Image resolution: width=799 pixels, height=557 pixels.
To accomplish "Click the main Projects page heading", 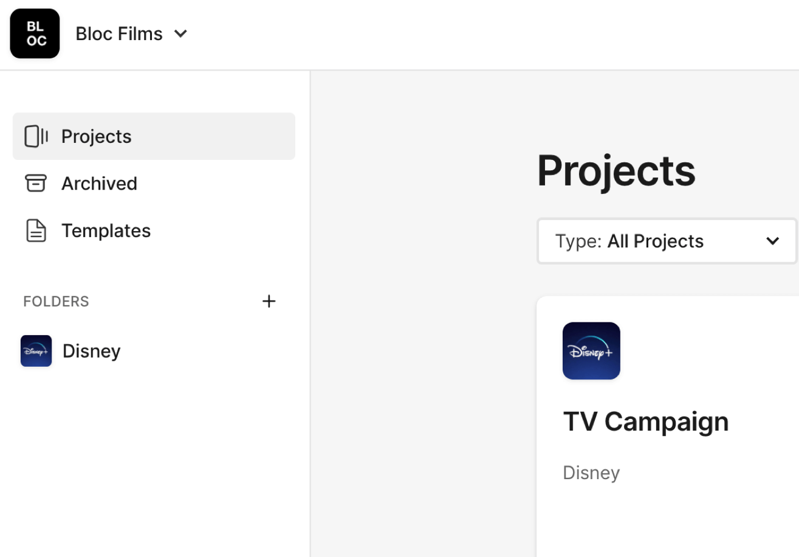I will point(616,171).
